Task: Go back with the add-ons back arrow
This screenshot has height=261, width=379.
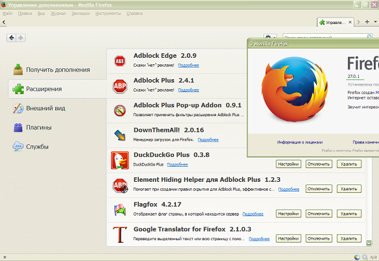Action: tap(12, 38)
